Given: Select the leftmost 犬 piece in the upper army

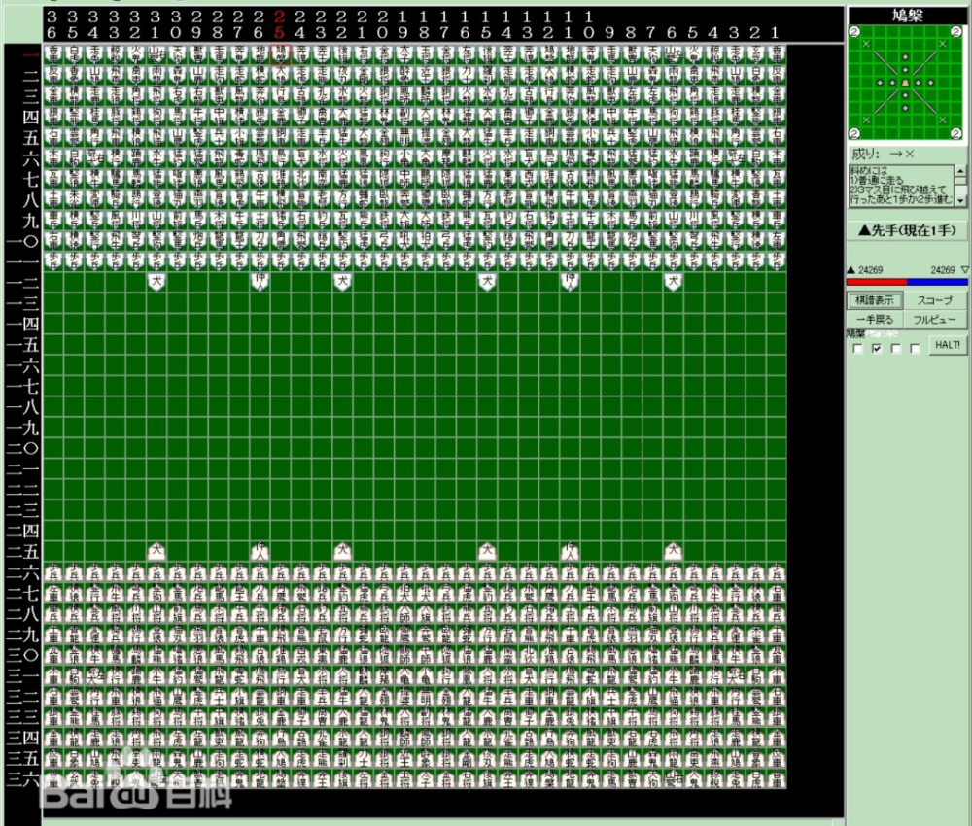Looking at the screenshot, I should click(156, 281).
